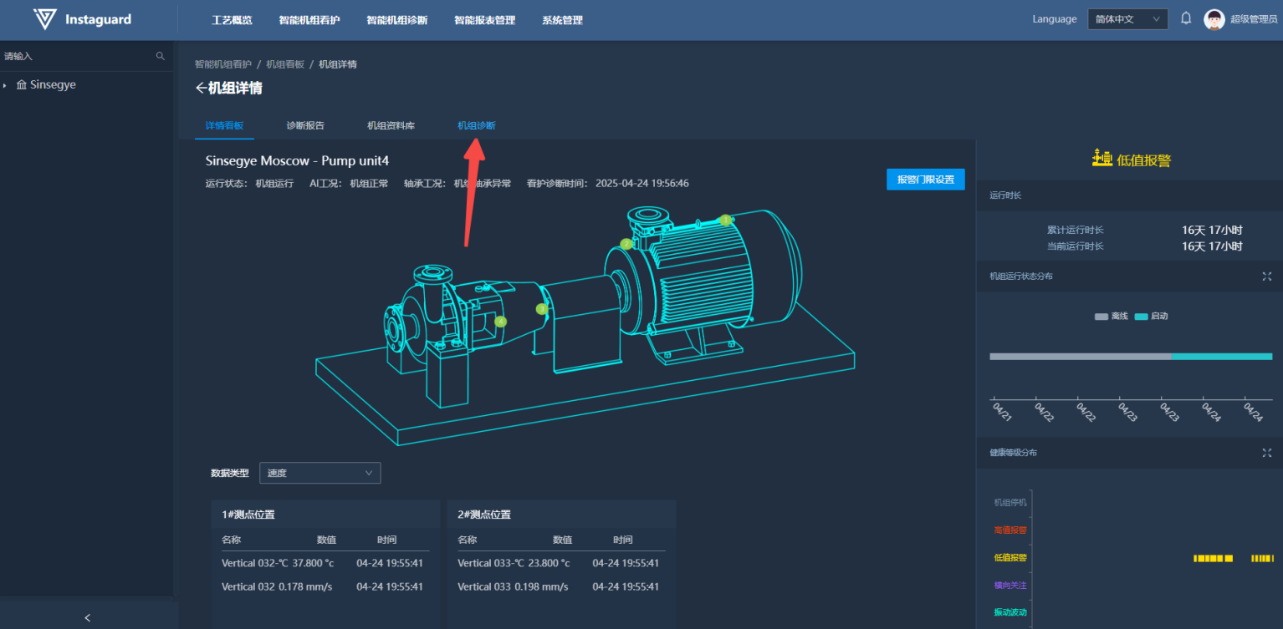1283x629 pixels.
Task: Click the 请输入 search field
Action: (75, 56)
